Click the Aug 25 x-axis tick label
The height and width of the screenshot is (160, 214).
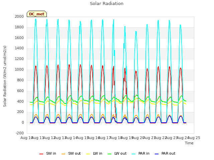[x=194, y=138]
